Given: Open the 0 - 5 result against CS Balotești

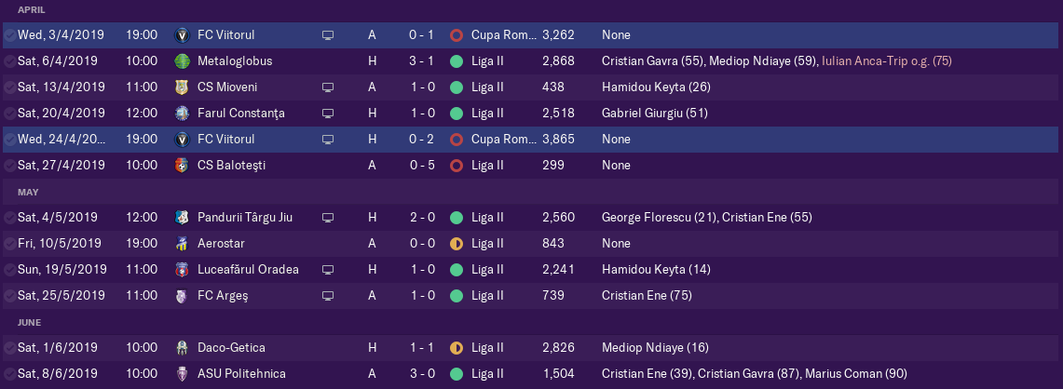Looking at the screenshot, I should coord(422,166).
